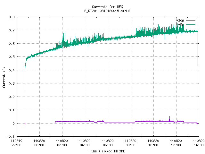Click the 0 y-axis tick label
Screen dimensions: 205x154
click(13, 123)
